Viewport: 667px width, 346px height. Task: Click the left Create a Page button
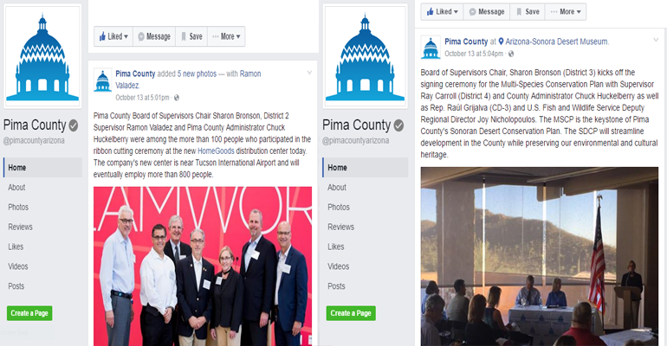(29, 313)
